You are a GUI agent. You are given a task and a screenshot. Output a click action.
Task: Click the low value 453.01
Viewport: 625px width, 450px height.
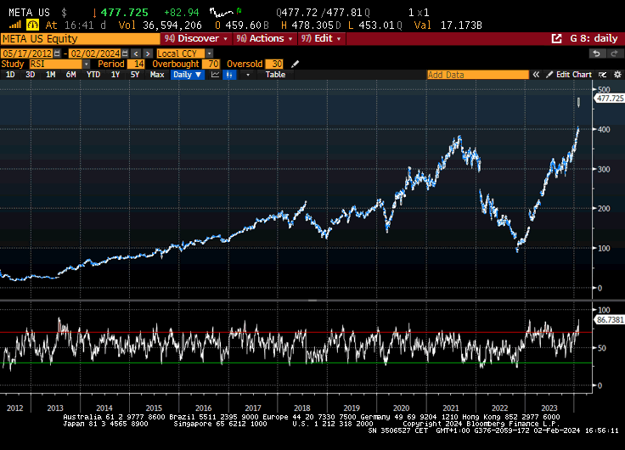pos(376,25)
